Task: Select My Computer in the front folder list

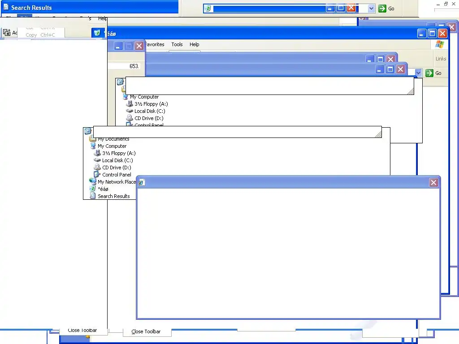Action: click(112, 146)
